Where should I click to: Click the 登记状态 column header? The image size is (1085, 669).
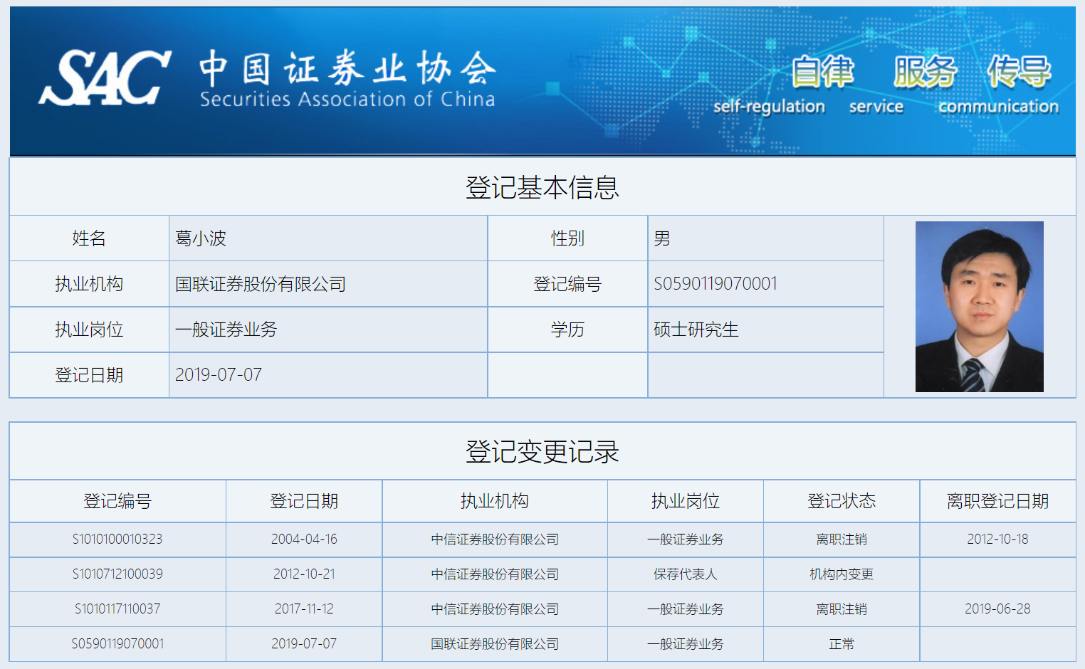tap(842, 501)
